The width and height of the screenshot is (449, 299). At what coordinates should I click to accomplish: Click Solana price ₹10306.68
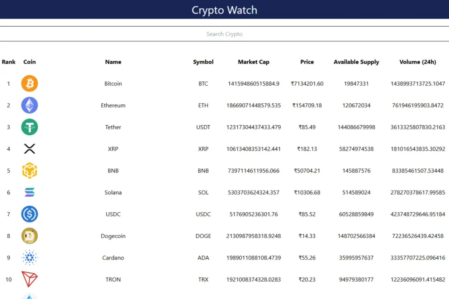307,192
